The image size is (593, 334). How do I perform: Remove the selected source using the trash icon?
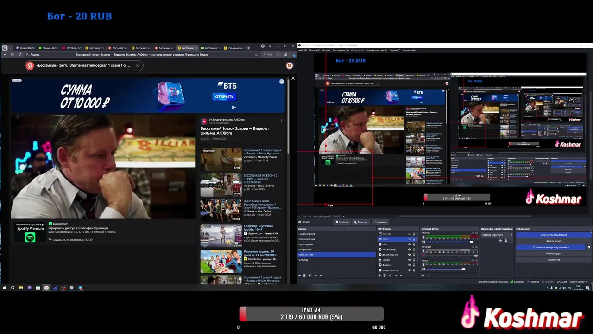[385, 275]
